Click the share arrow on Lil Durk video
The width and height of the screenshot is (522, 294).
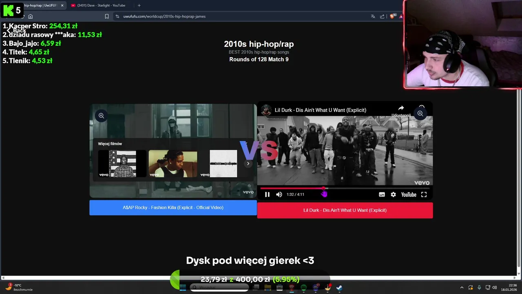401,108
